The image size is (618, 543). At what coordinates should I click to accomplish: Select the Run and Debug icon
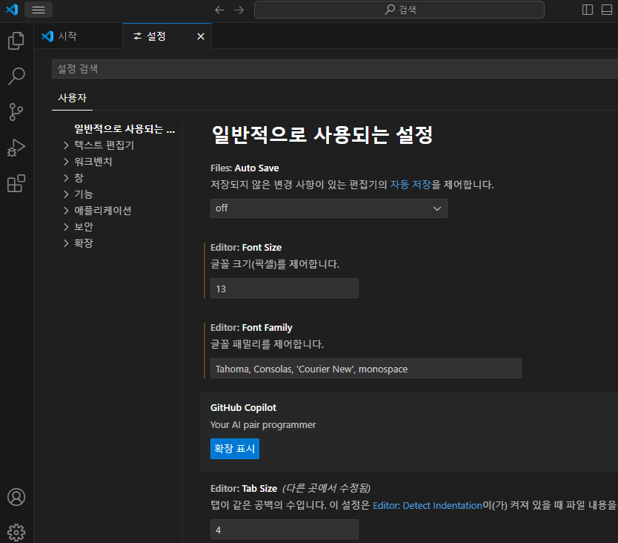click(16, 148)
